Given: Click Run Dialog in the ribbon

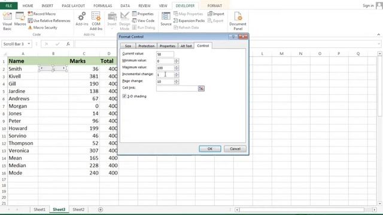Looking at the screenshot, I should [x=144, y=27].
